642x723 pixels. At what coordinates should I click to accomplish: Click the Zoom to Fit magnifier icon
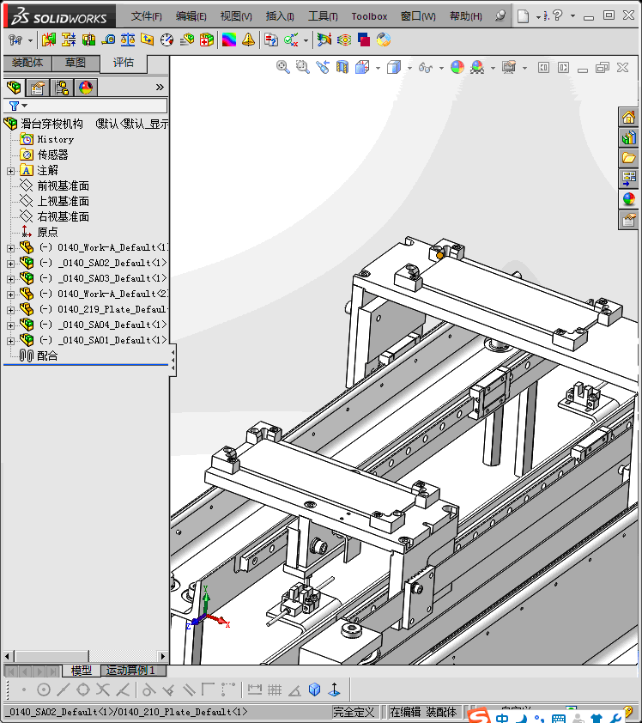tap(282, 67)
